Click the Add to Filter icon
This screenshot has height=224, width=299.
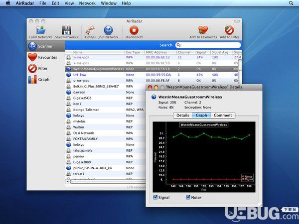(x=229, y=30)
